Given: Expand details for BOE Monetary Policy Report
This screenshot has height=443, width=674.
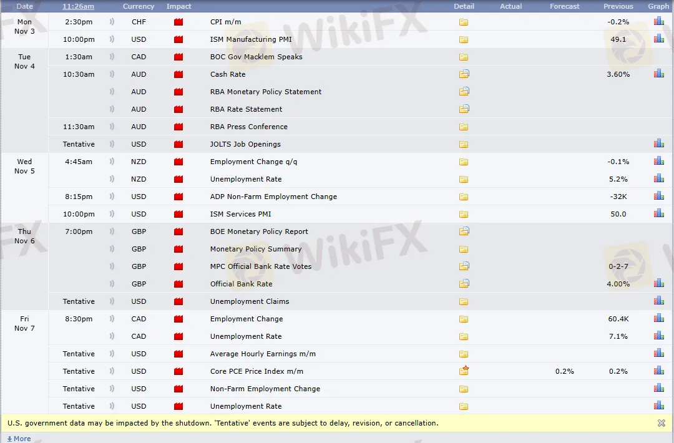Looking at the screenshot, I should (x=464, y=231).
